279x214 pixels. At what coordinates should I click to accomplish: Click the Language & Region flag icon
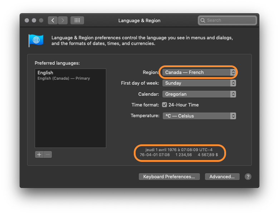click(x=36, y=40)
